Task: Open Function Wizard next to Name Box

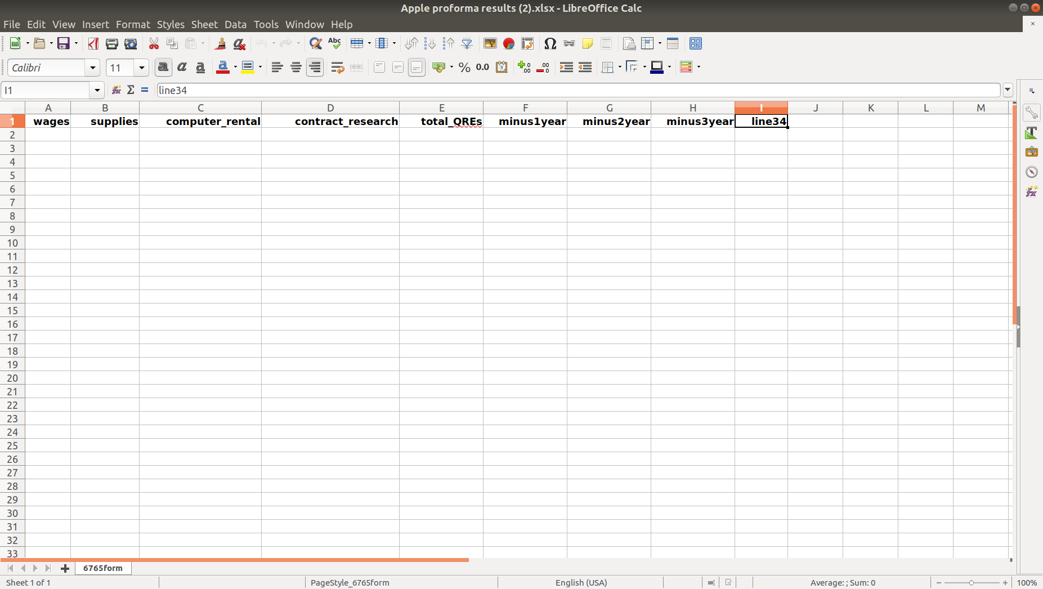Action: (x=117, y=90)
